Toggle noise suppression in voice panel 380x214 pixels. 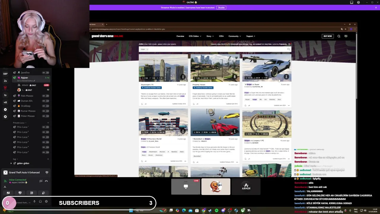tap(41, 181)
